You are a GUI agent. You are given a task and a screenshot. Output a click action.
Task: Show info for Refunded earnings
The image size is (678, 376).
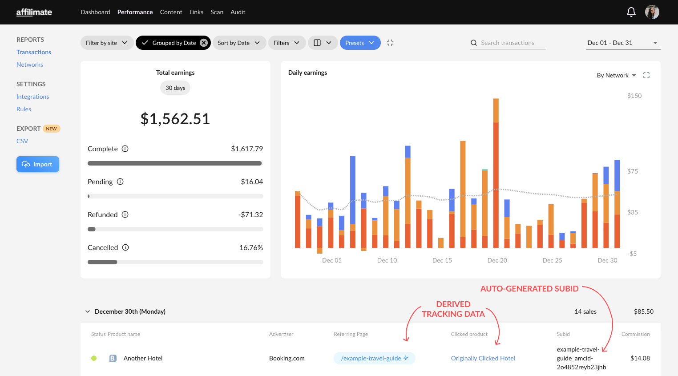click(x=125, y=214)
